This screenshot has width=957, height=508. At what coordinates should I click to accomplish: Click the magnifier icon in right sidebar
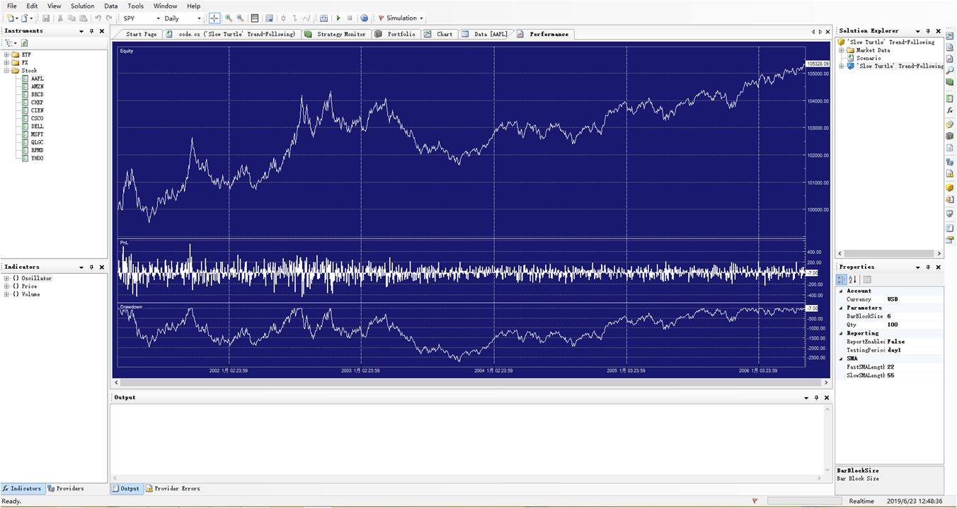[x=950, y=70]
